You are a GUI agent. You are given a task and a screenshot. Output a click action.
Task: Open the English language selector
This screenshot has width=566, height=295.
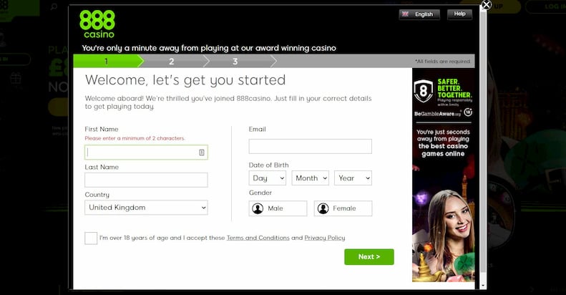[x=419, y=14]
